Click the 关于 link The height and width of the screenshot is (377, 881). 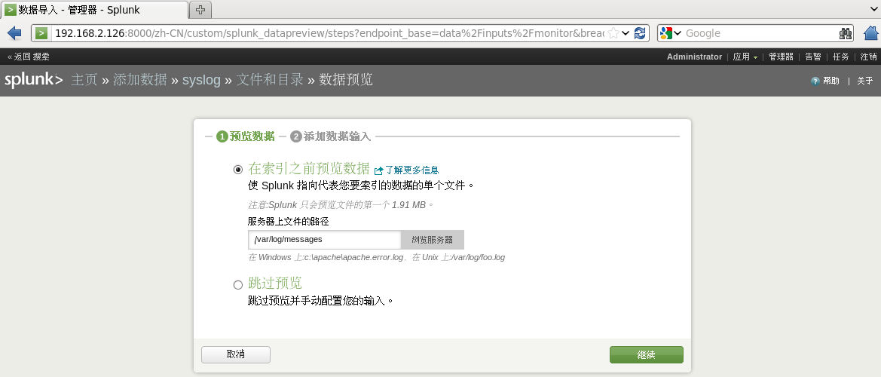coord(864,81)
